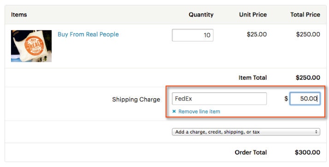The image size is (329, 167).
Task: Click the Items column header
Action: point(19,15)
